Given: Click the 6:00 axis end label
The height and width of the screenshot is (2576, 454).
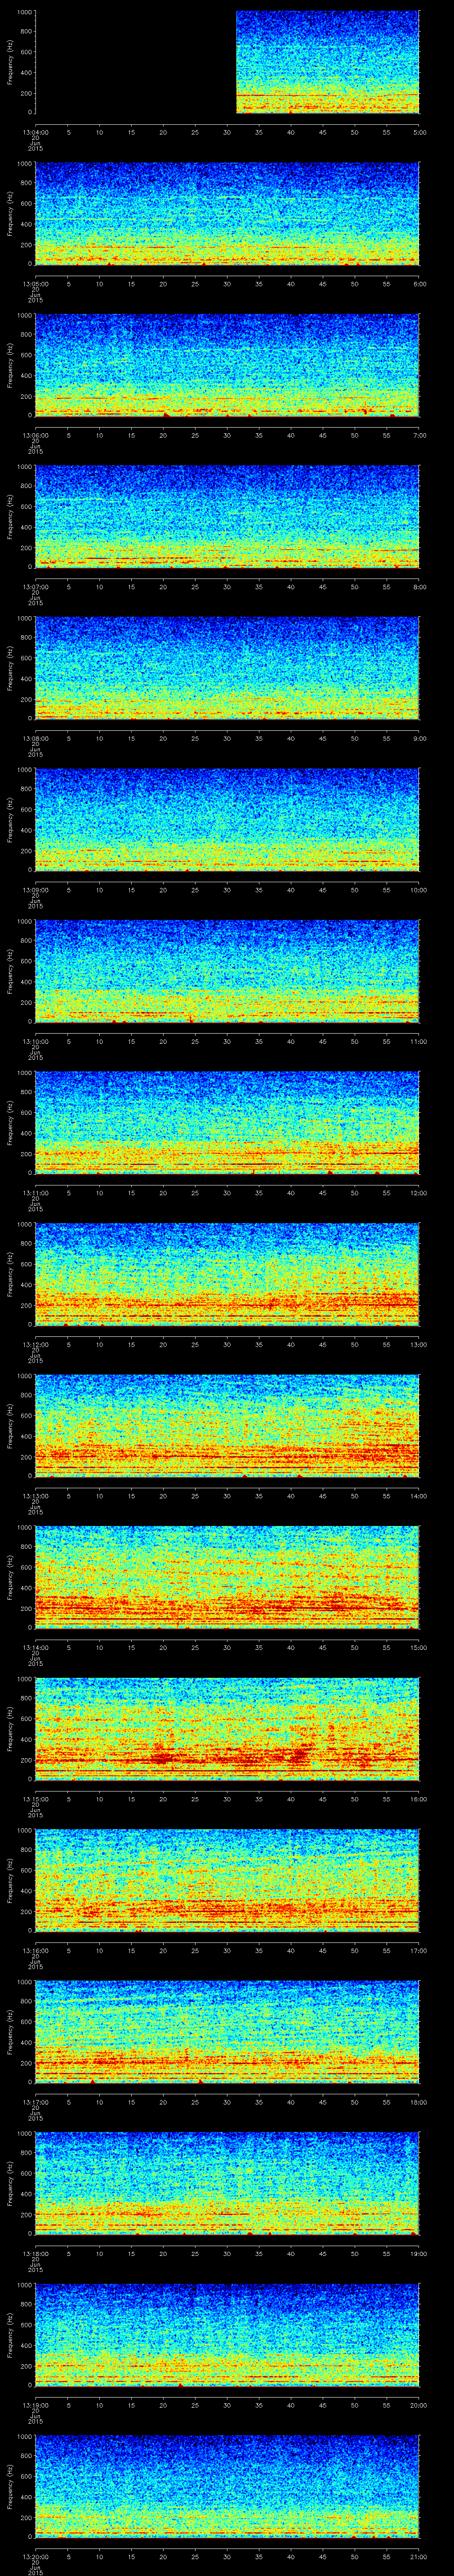Looking at the screenshot, I should pos(419,284).
